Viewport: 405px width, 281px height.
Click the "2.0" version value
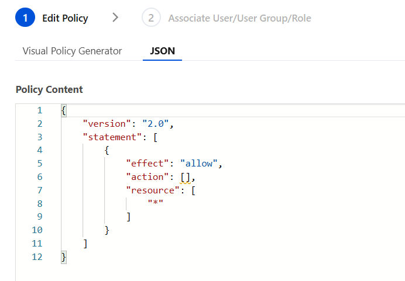pyautogui.click(x=155, y=124)
